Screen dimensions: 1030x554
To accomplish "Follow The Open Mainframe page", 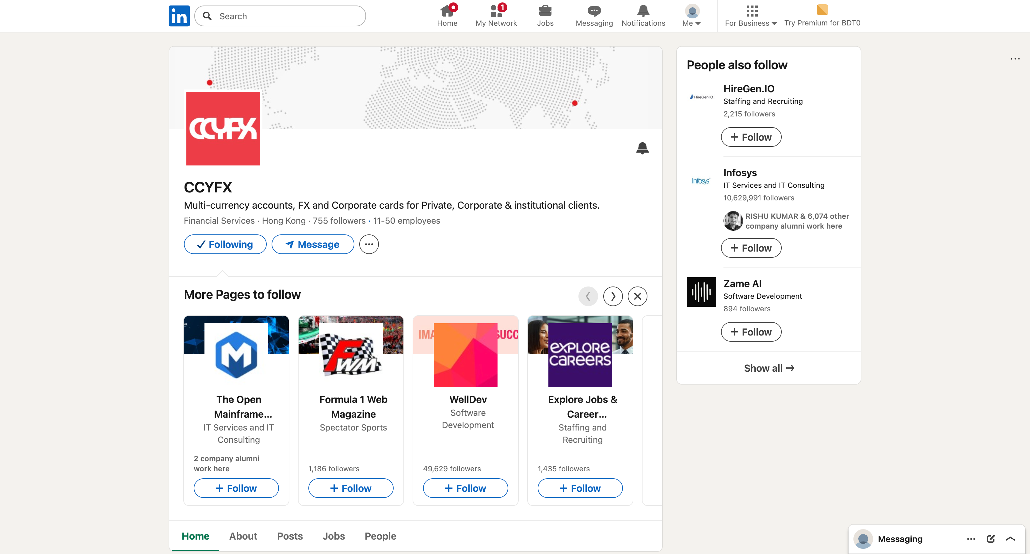I will click(x=236, y=488).
